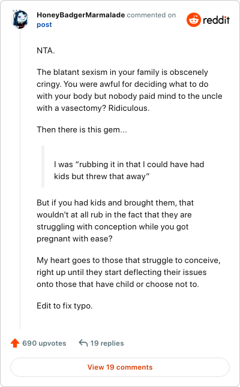Click the quoted "rubbing it in" blockquote

point(129,170)
